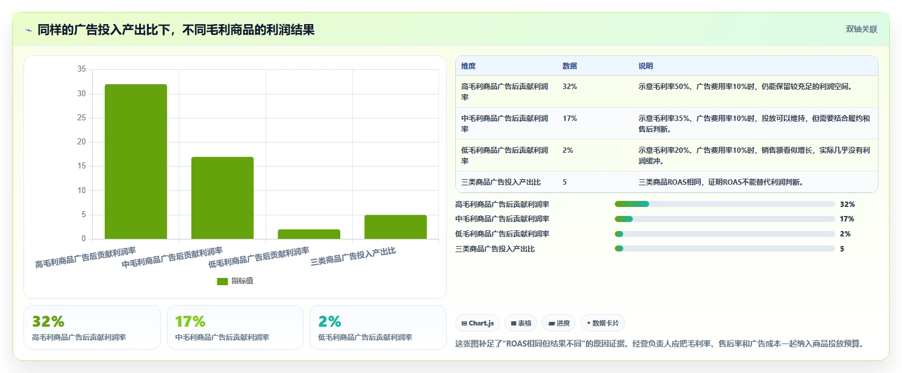This screenshot has height=373, width=902.
Task: Select the 表格 tag
Action: click(x=521, y=323)
